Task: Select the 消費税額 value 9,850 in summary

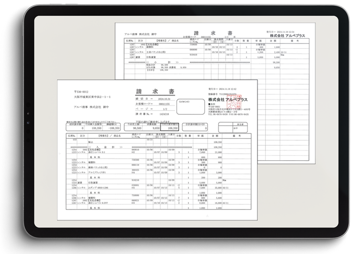Action: (x=156, y=128)
